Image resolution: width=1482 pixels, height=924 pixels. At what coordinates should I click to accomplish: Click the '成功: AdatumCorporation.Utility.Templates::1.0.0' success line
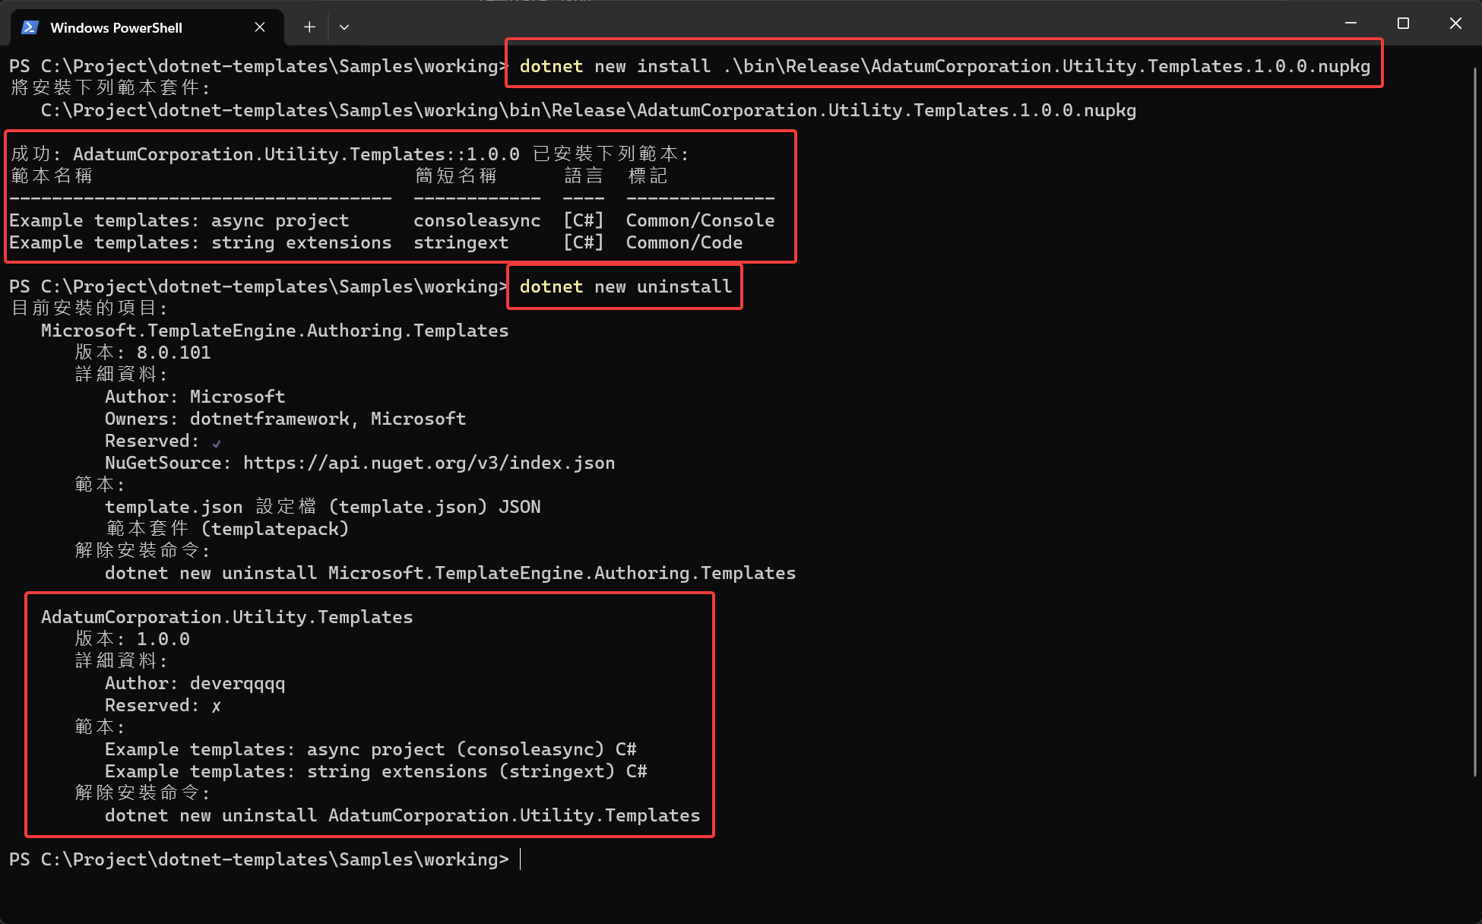point(350,154)
